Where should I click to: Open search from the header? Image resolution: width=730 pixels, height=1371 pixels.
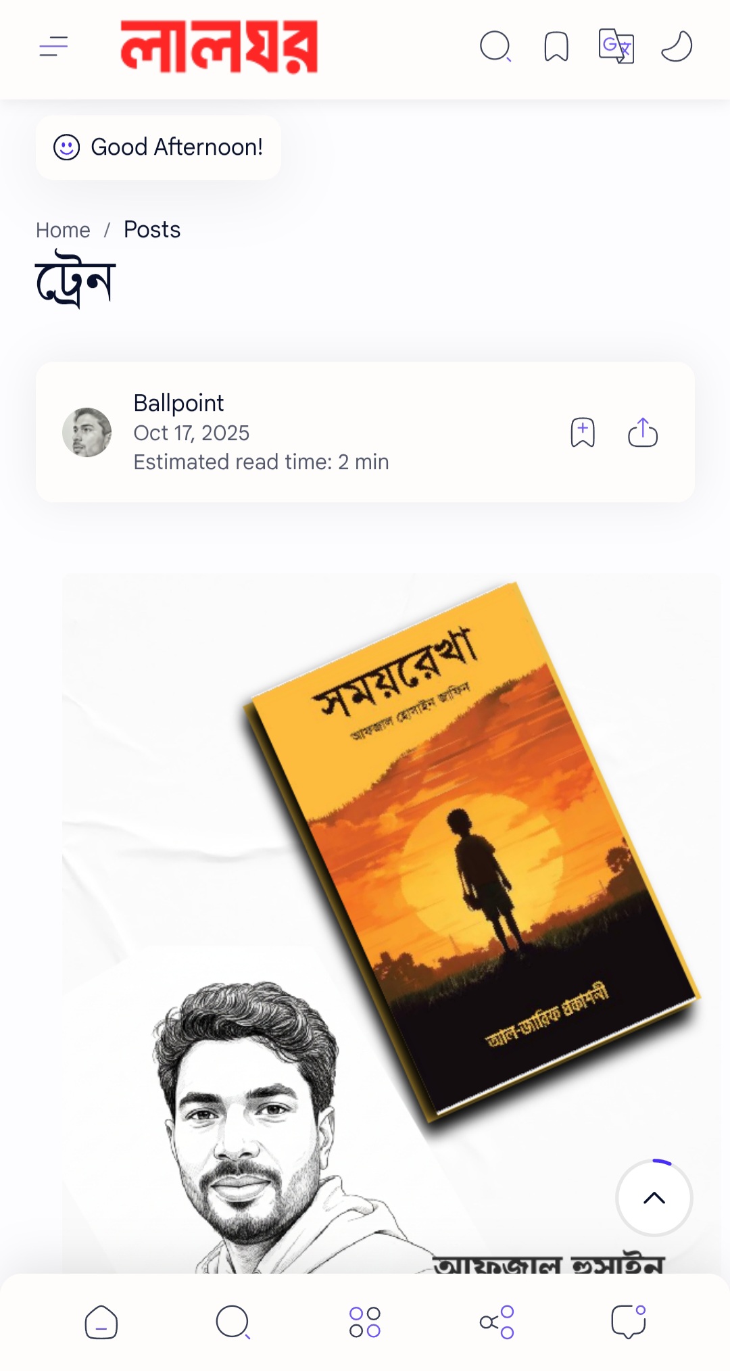(495, 47)
